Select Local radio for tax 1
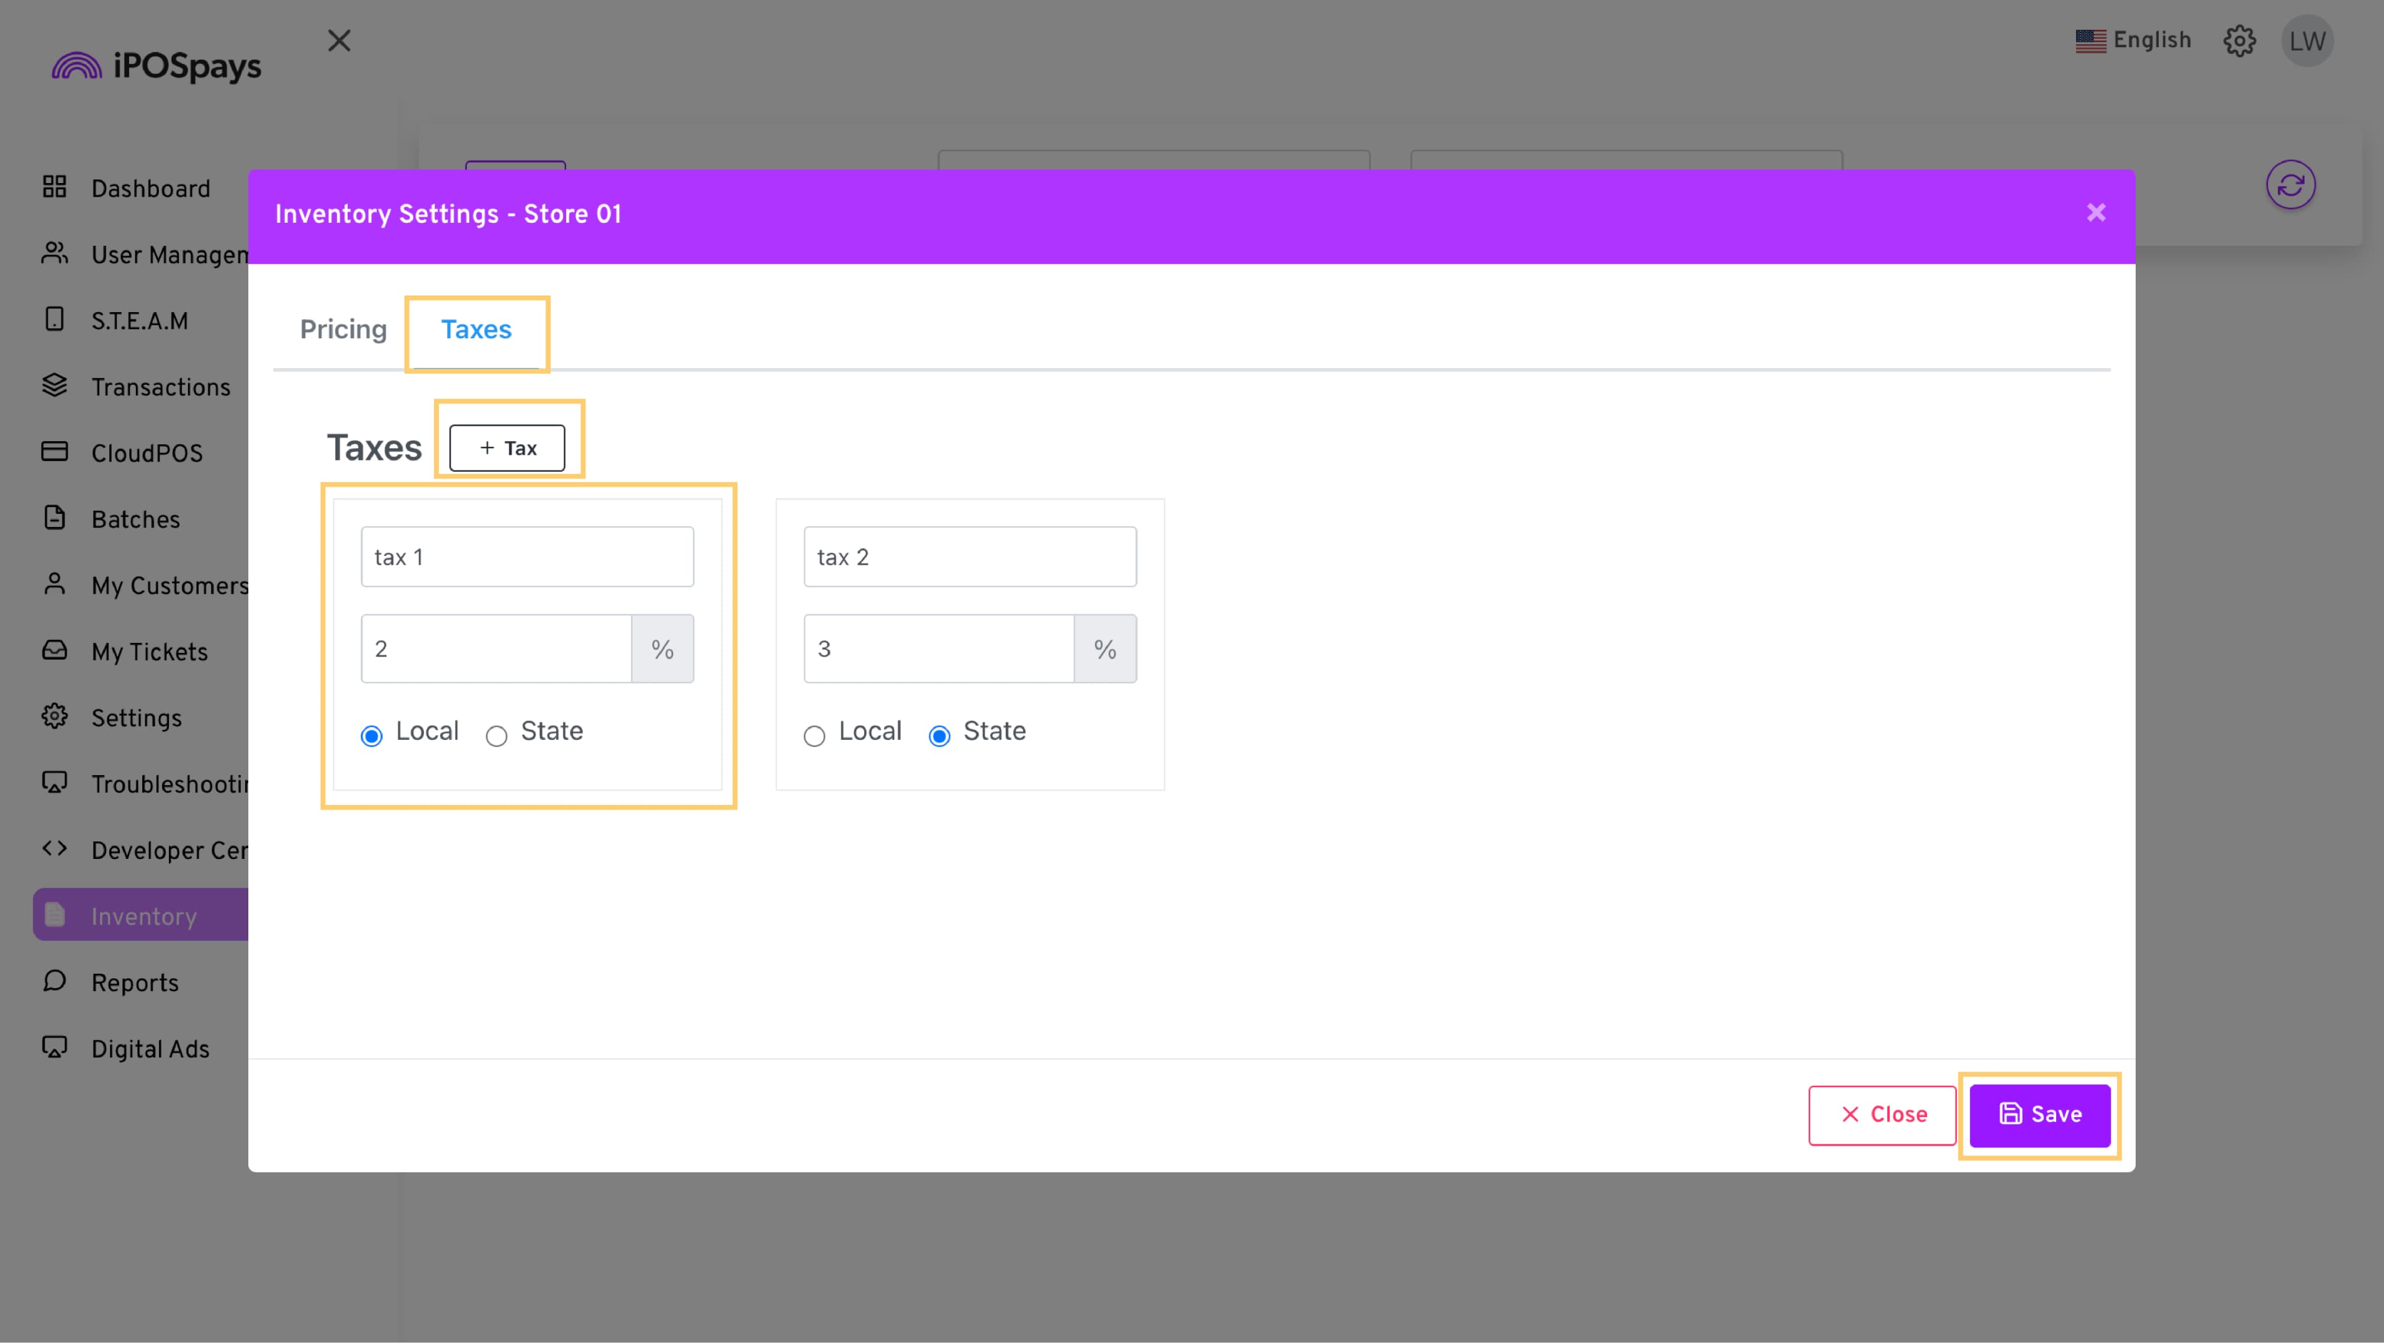 tap(371, 736)
